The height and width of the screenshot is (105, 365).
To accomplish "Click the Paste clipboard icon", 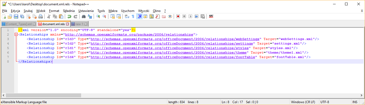I will pyautogui.click(x=61, y=16).
